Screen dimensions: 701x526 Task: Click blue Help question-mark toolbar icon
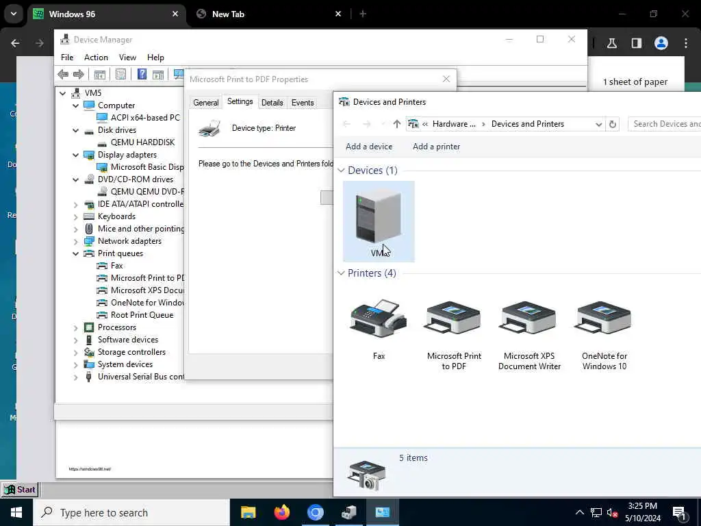click(x=142, y=74)
